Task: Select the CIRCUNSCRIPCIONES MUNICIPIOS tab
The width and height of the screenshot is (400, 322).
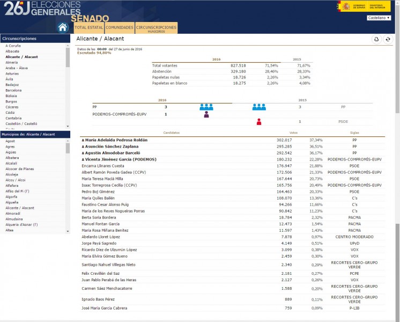Action: [x=156, y=28]
